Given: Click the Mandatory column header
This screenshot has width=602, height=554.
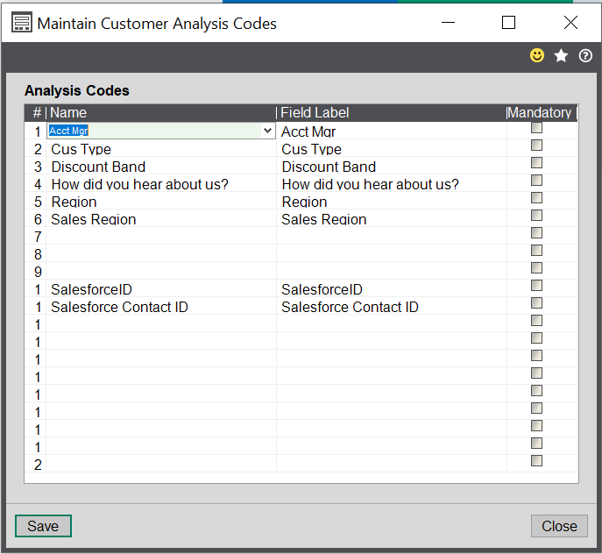Looking at the screenshot, I should 540,112.
